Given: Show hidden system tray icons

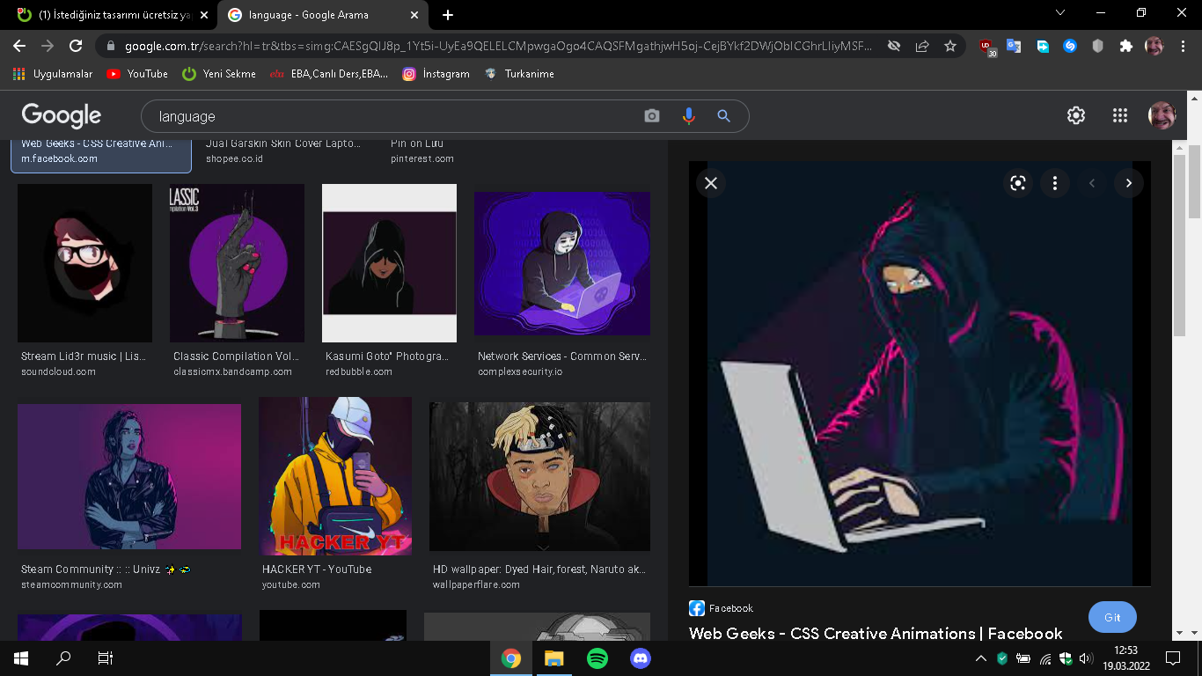Looking at the screenshot, I should coord(981,658).
